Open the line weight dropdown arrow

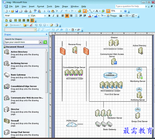pos(124,16)
